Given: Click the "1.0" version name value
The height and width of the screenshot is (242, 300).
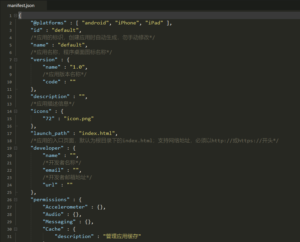Looking at the screenshot, I should [77, 67].
